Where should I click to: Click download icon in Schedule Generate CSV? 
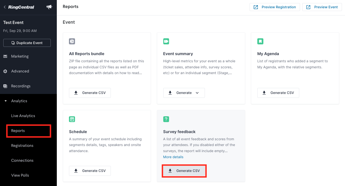click(x=76, y=171)
